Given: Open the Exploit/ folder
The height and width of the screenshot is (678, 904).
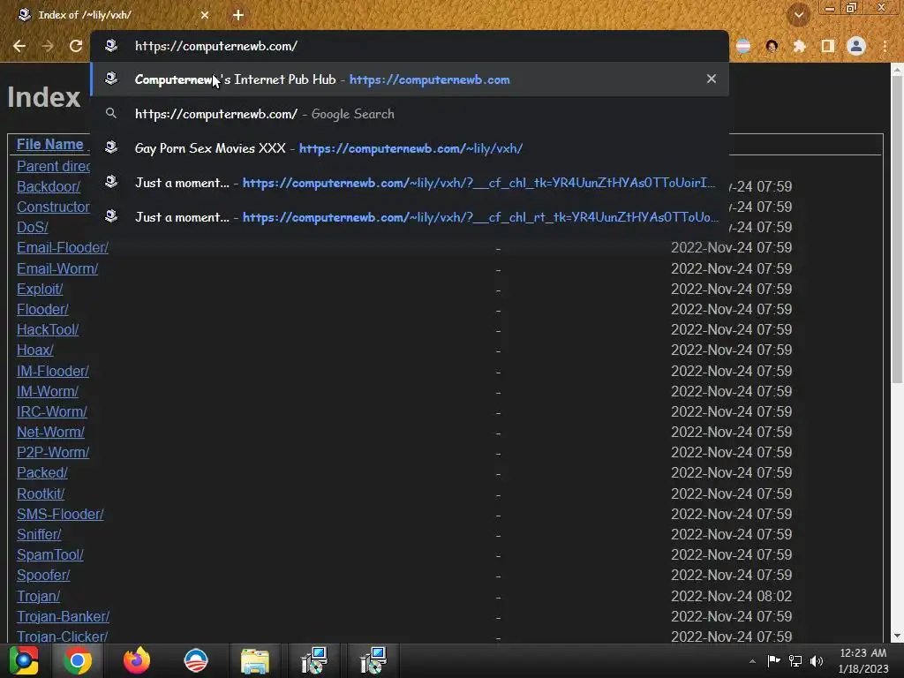Looking at the screenshot, I should 40,289.
